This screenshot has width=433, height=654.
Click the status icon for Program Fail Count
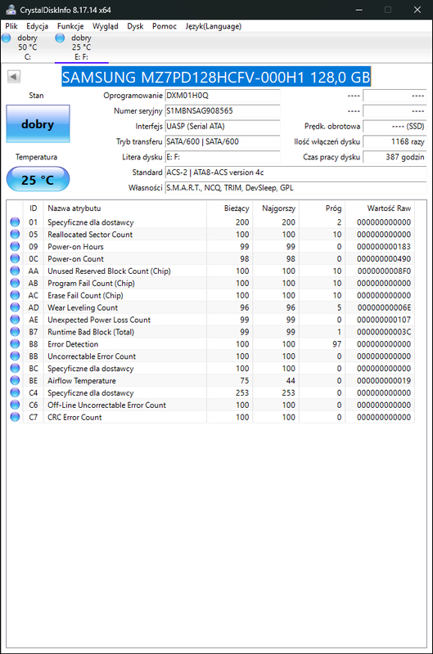15,283
